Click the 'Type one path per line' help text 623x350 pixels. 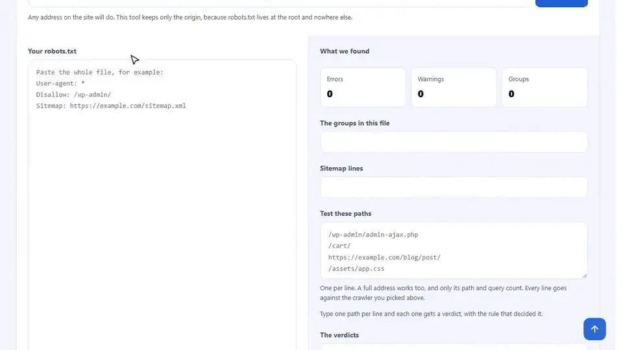pos(431,314)
